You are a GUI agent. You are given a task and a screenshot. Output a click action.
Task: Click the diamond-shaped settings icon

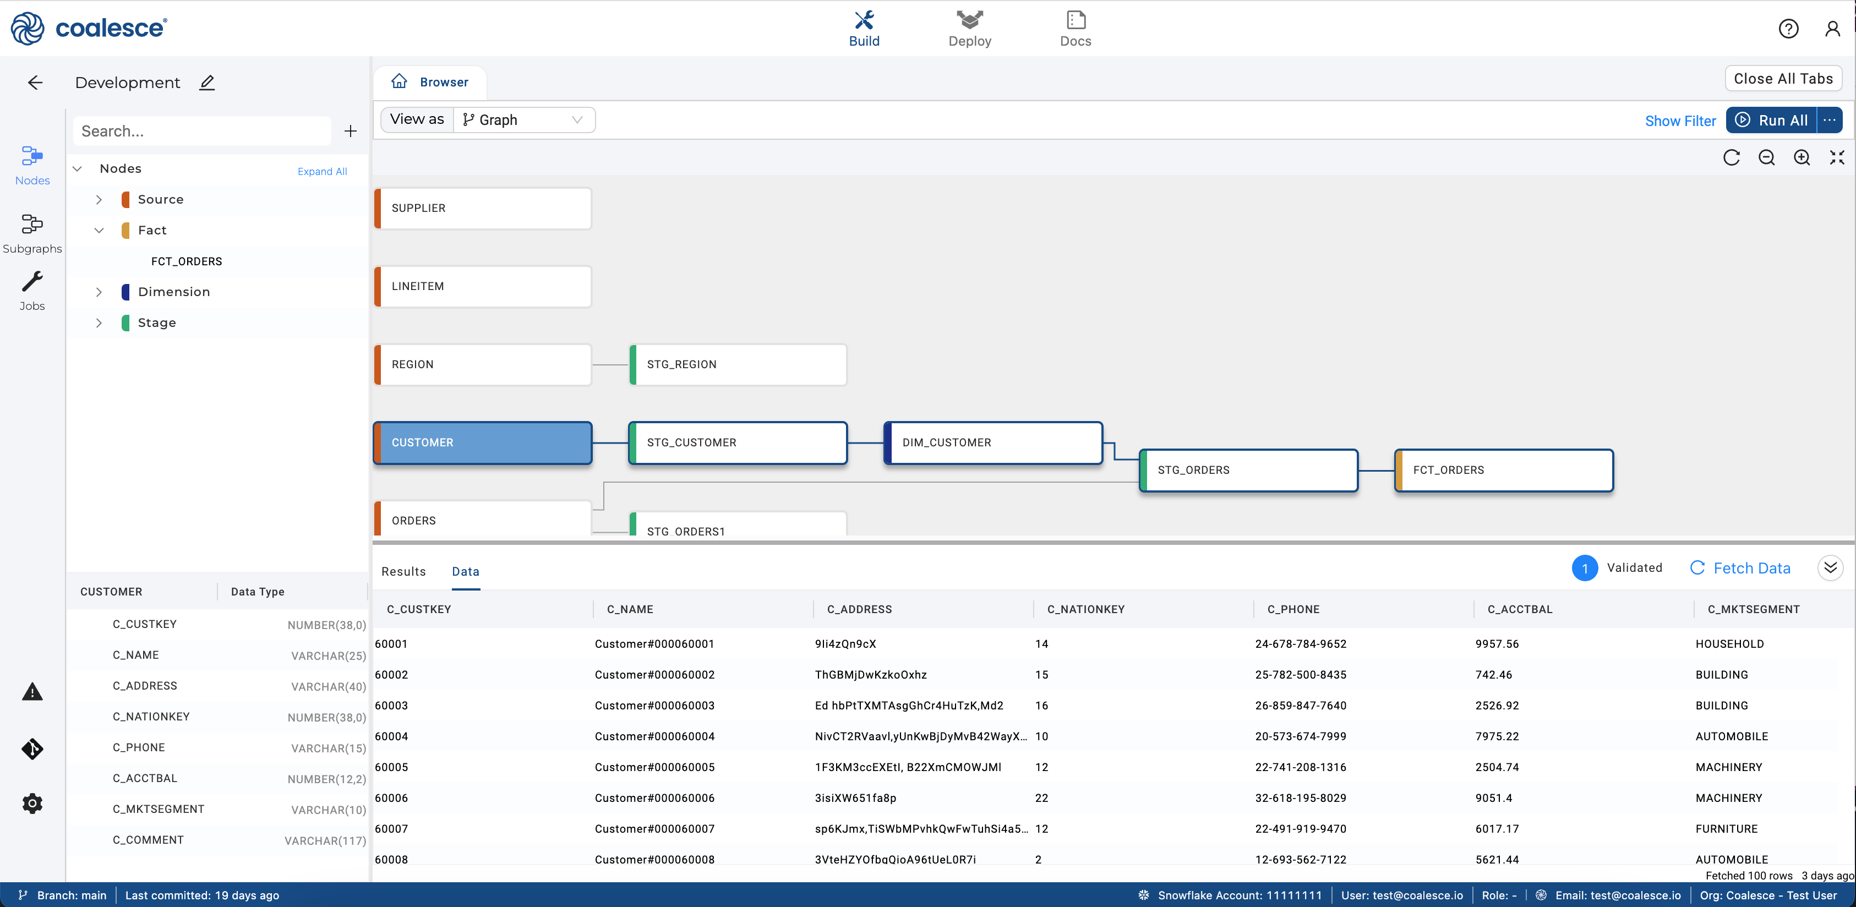pos(32,748)
